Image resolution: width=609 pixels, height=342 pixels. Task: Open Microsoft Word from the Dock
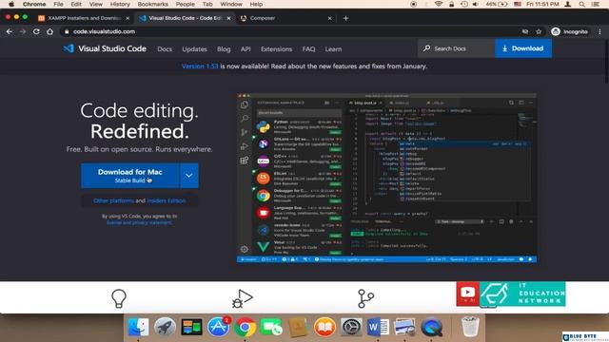(x=378, y=327)
